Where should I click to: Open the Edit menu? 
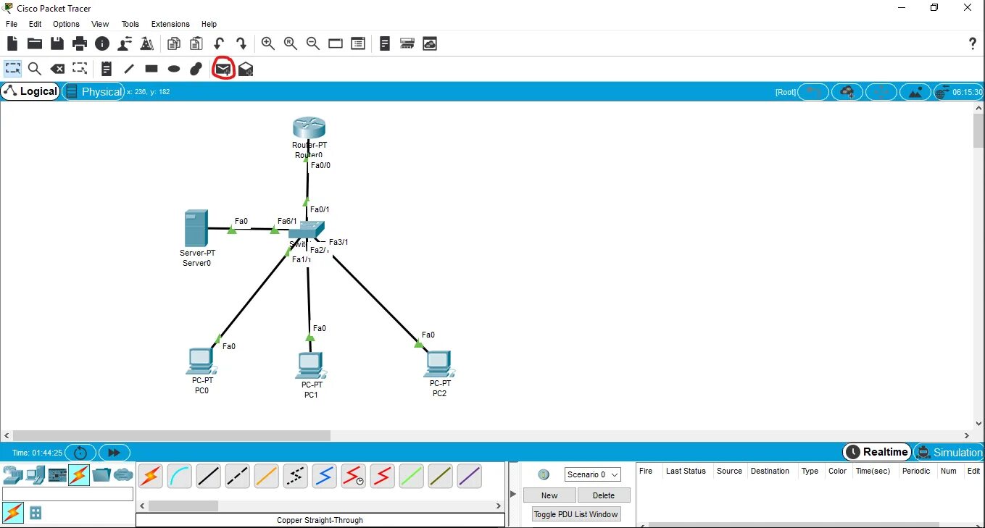[35, 24]
